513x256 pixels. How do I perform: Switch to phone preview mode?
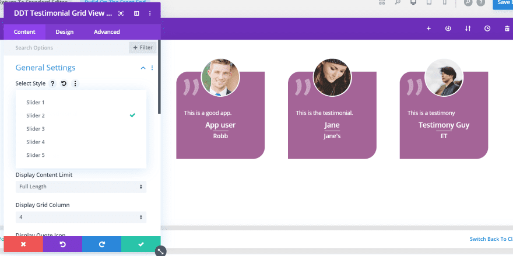[x=445, y=2]
